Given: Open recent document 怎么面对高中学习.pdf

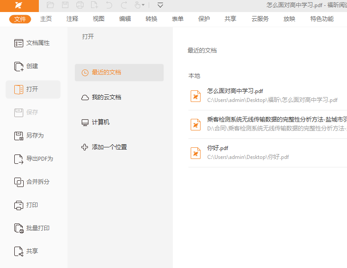Looking at the screenshot, I should (235, 91).
